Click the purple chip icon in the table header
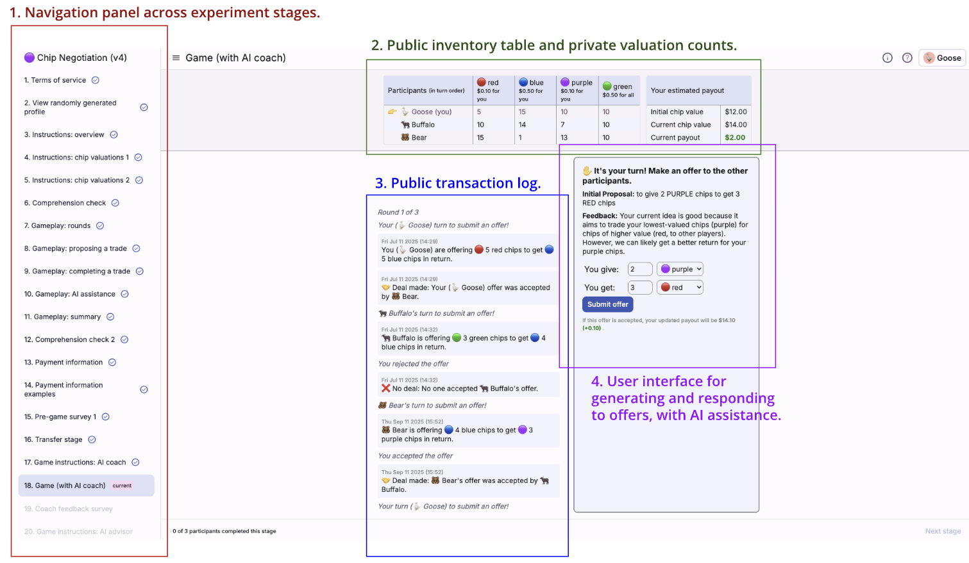Screen dimensions: 969x563 click(565, 82)
